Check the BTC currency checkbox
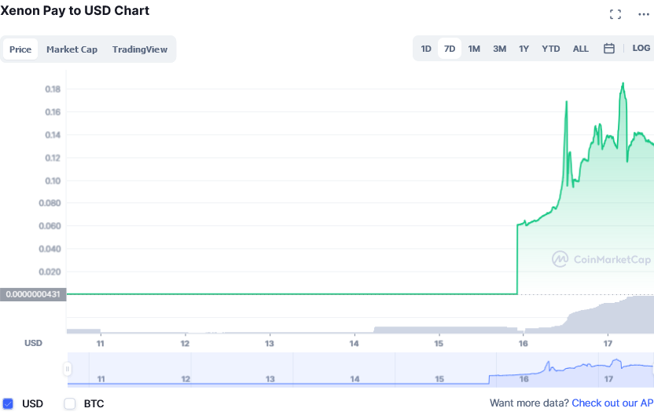 (x=70, y=403)
